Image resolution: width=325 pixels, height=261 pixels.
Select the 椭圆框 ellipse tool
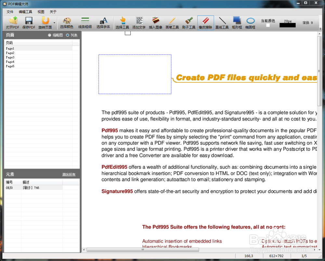tap(250, 23)
